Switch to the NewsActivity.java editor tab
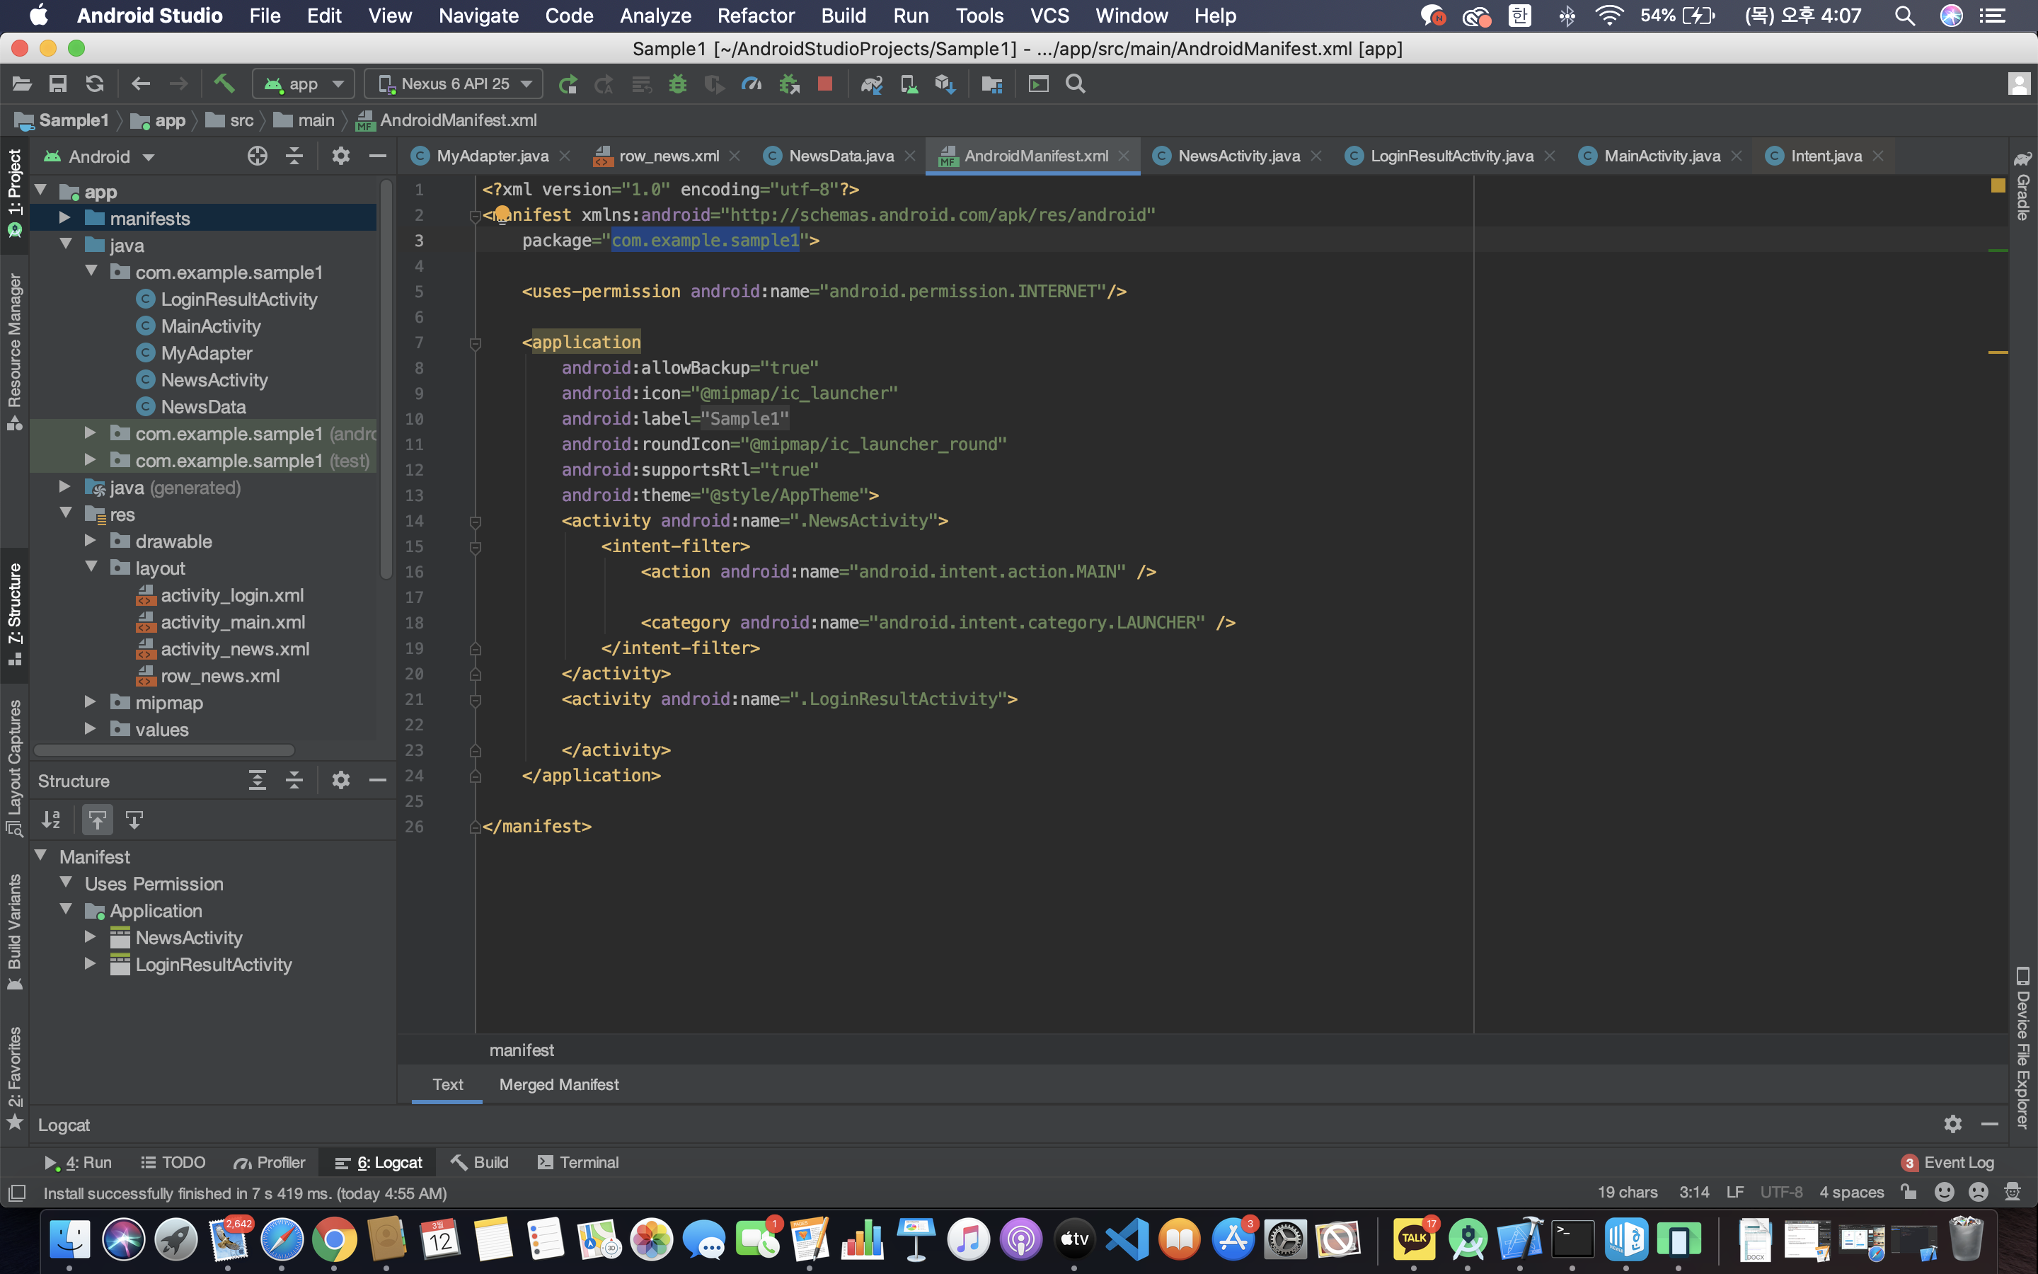This screenshot has width=2038, height=1274. click(1238, 156)
